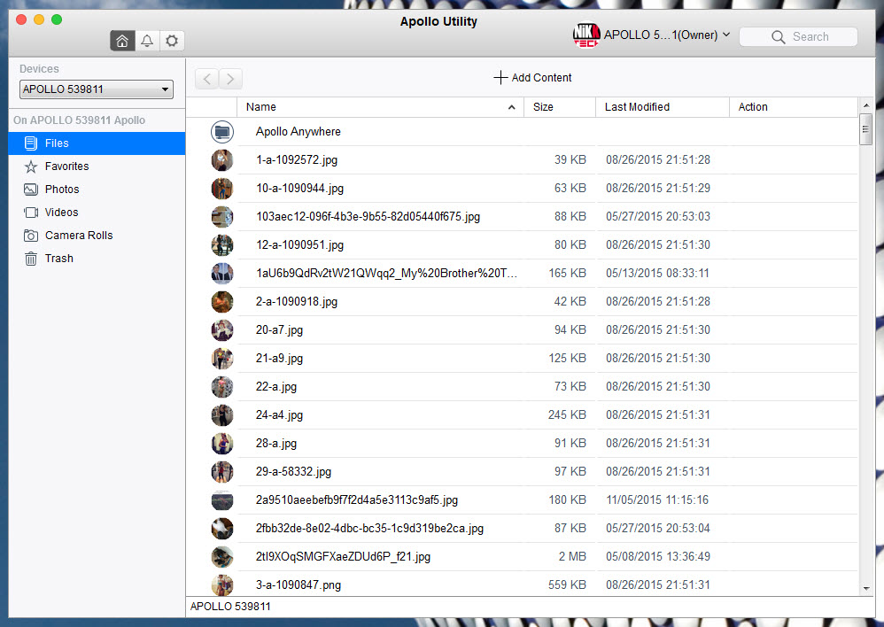Open the Home view icon

pyautogui.click(x=122, y=41)
